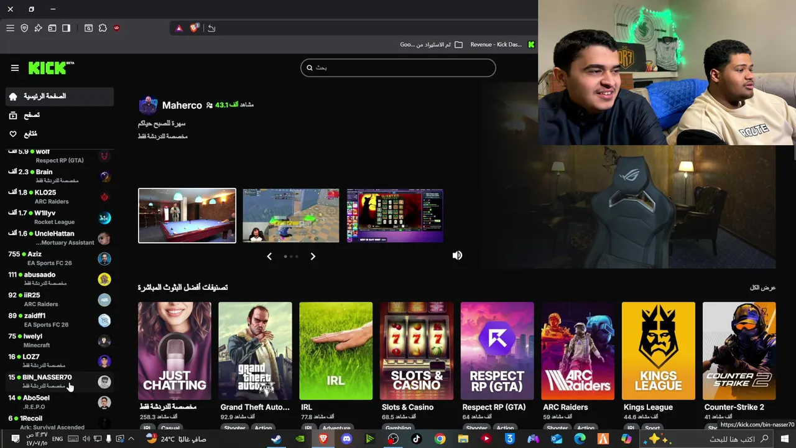Image resolution: width=796 pixels, height=448 pixels.
Task: Open the IRL category card
Action: coord(336,351)
